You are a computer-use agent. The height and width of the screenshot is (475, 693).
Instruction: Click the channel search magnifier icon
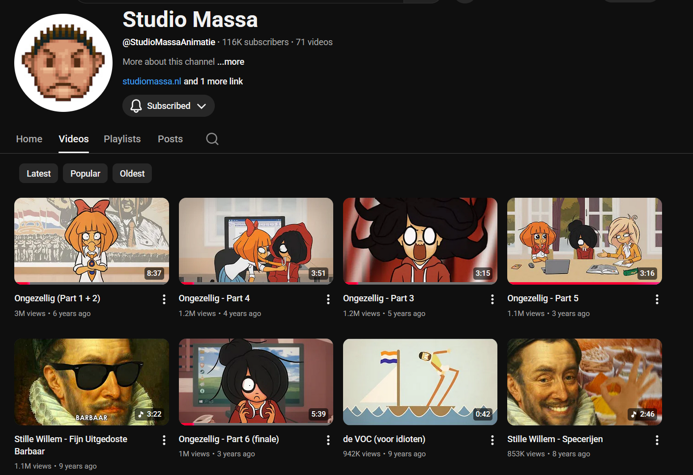coord(212,139)
